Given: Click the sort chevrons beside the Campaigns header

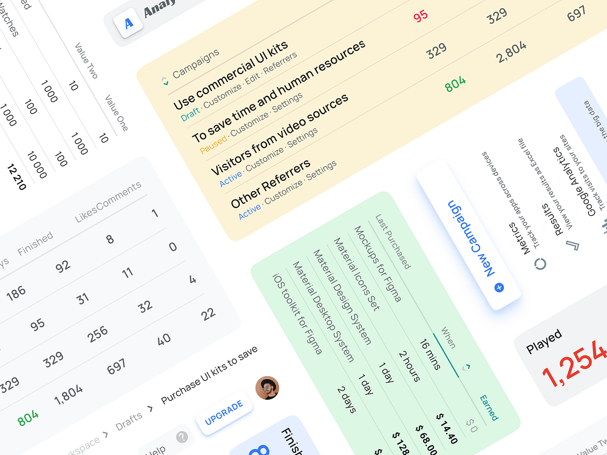Looking at the screenshot, I should [165, 79].
